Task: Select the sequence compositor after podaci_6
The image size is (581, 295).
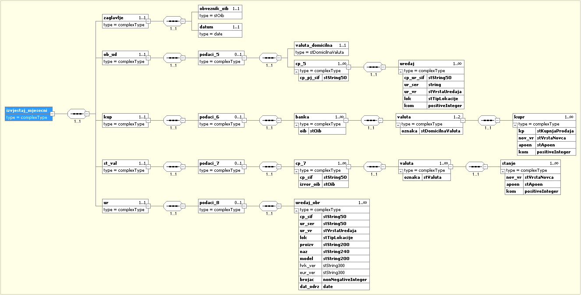Action: 269,121
